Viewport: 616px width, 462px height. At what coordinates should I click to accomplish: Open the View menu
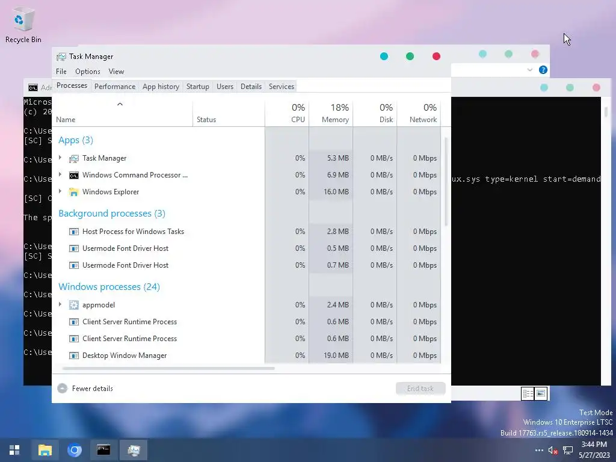pos(116,72)
